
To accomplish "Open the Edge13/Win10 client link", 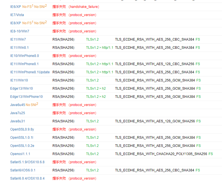I will click(21, 89).
